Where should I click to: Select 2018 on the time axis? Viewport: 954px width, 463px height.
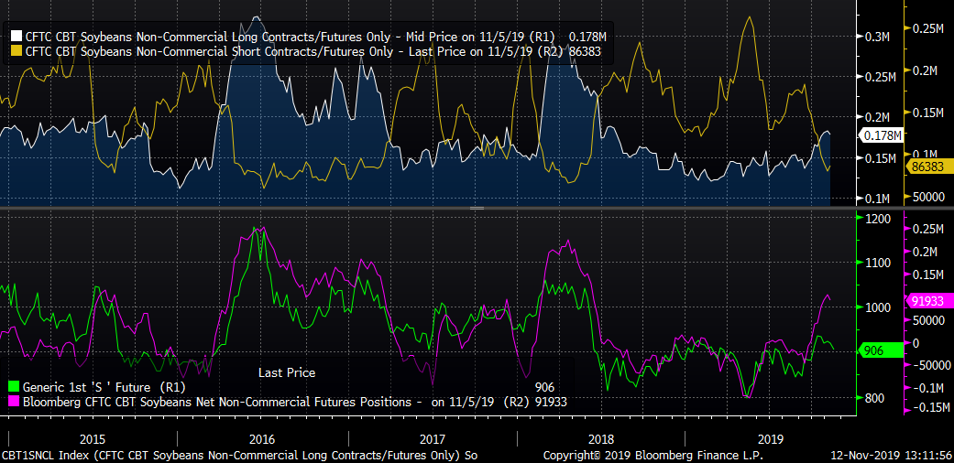(601, 437)
